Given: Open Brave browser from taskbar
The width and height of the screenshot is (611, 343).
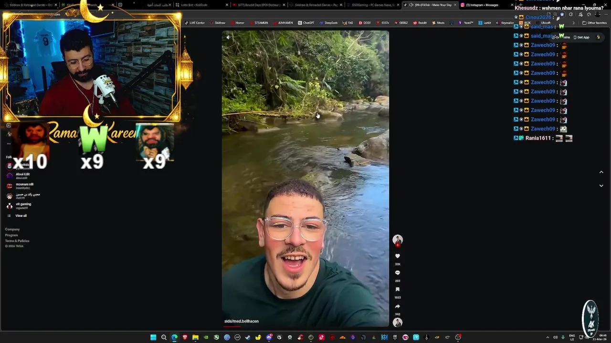Looking at the screenshot, I should click(185, 337).
